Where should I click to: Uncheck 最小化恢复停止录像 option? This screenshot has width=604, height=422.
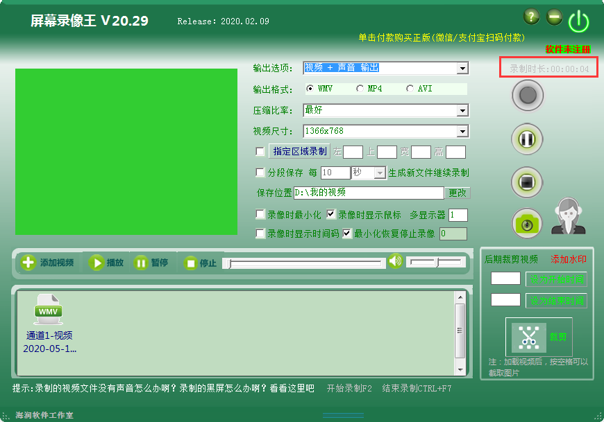(347, 234)
